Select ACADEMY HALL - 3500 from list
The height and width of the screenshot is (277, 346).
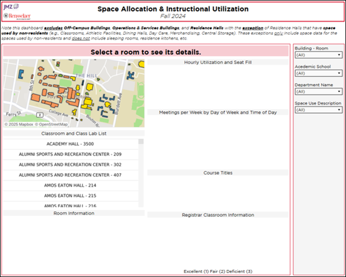(70, 144)
